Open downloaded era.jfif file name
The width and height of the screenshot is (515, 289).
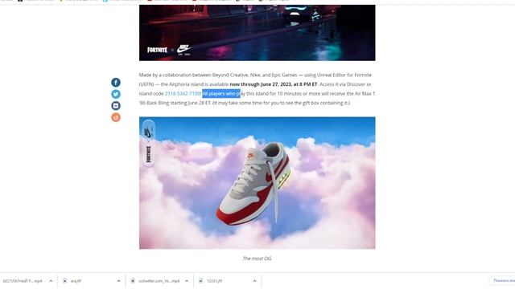76,281
